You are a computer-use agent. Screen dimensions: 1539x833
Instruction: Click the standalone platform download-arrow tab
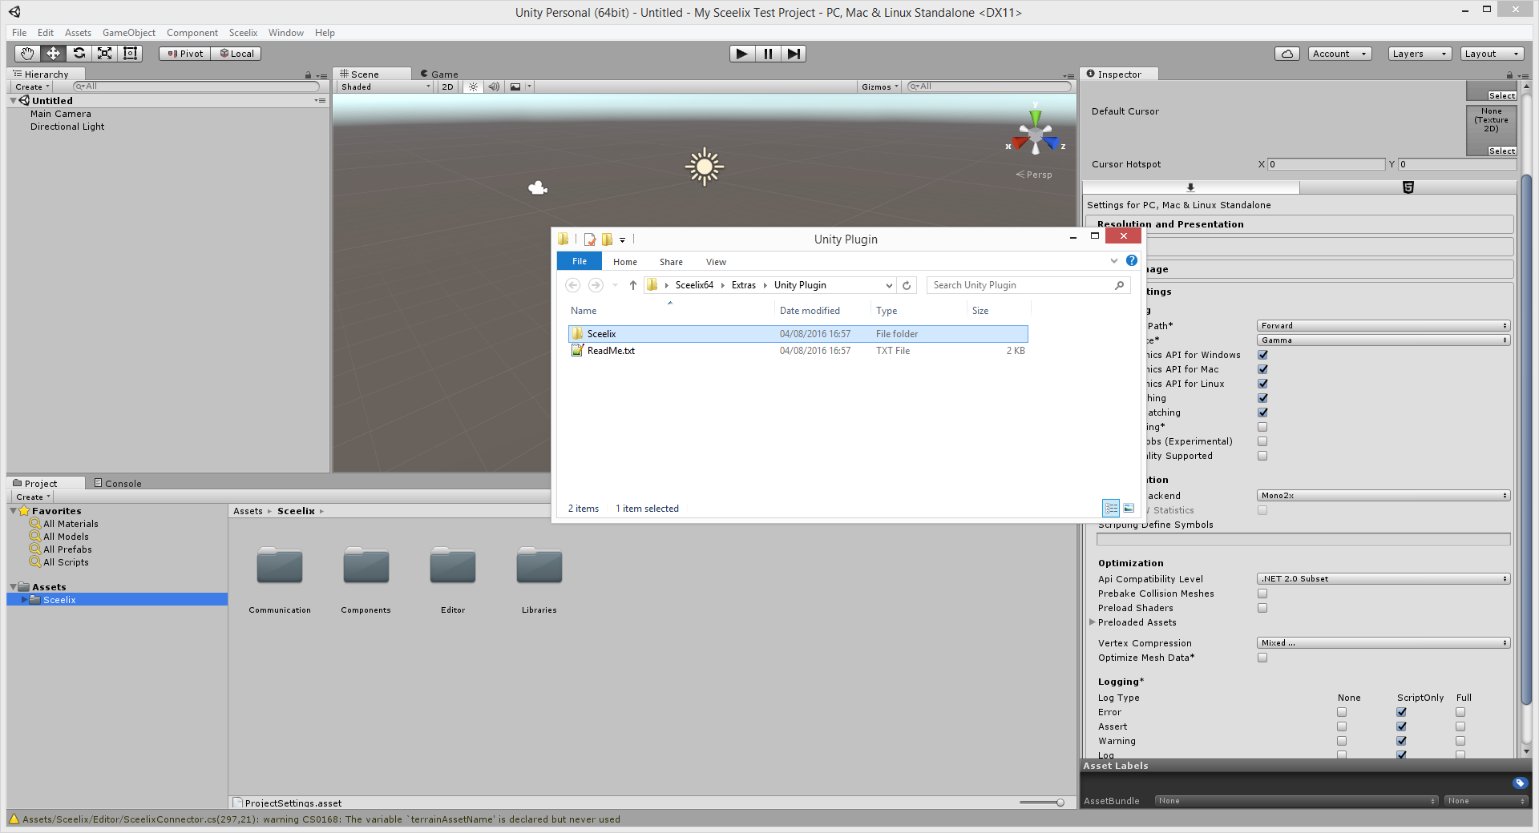click(x=1191, y=187)
